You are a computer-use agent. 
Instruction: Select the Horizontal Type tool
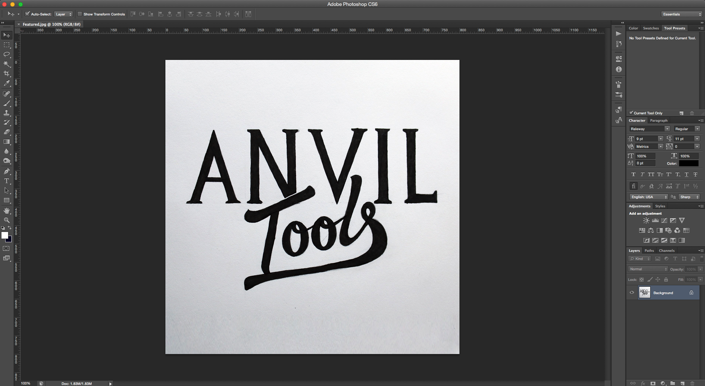7,181
